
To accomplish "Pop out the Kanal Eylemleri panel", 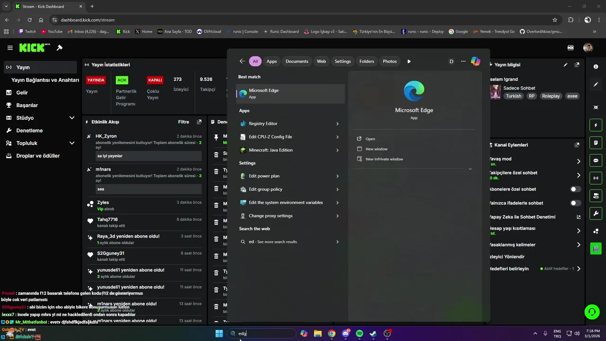I will [577, 145].
